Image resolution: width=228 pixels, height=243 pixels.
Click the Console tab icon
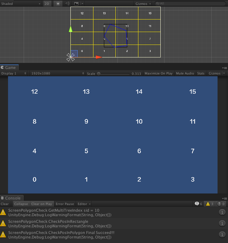click(2, 198)
